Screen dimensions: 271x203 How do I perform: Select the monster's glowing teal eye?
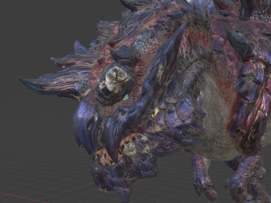coord(125,97)
